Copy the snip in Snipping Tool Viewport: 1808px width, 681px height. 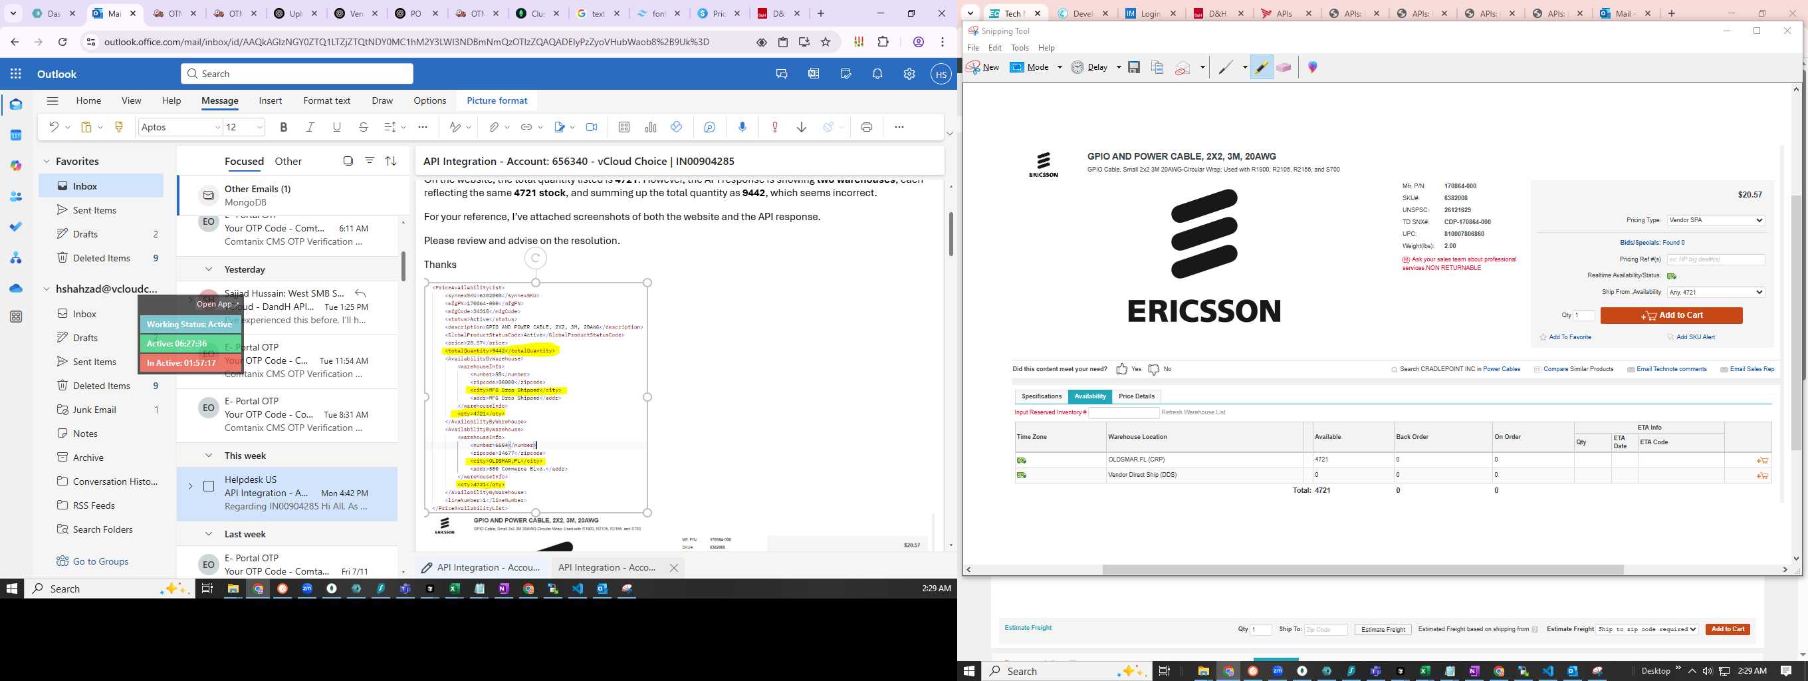pos(1157,67)
